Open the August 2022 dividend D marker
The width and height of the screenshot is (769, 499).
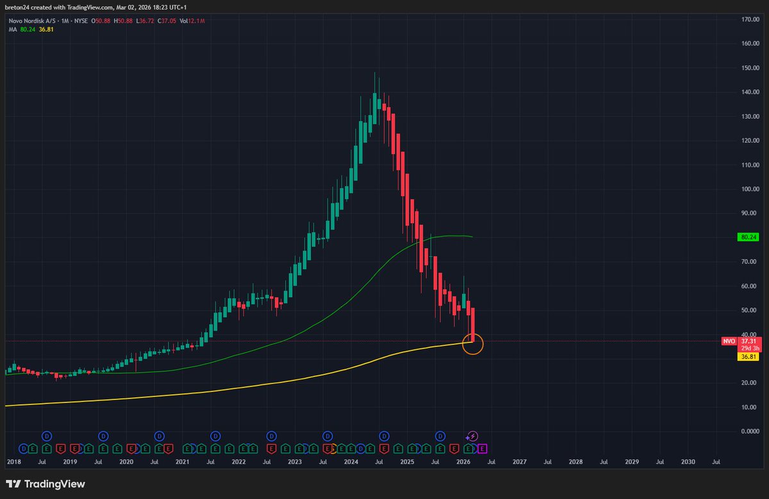tap(272, 436)
